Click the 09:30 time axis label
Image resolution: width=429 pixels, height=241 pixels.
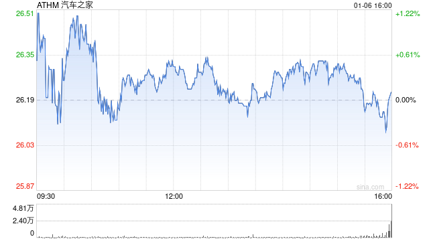pyautogui.click(x=46, y=196)
